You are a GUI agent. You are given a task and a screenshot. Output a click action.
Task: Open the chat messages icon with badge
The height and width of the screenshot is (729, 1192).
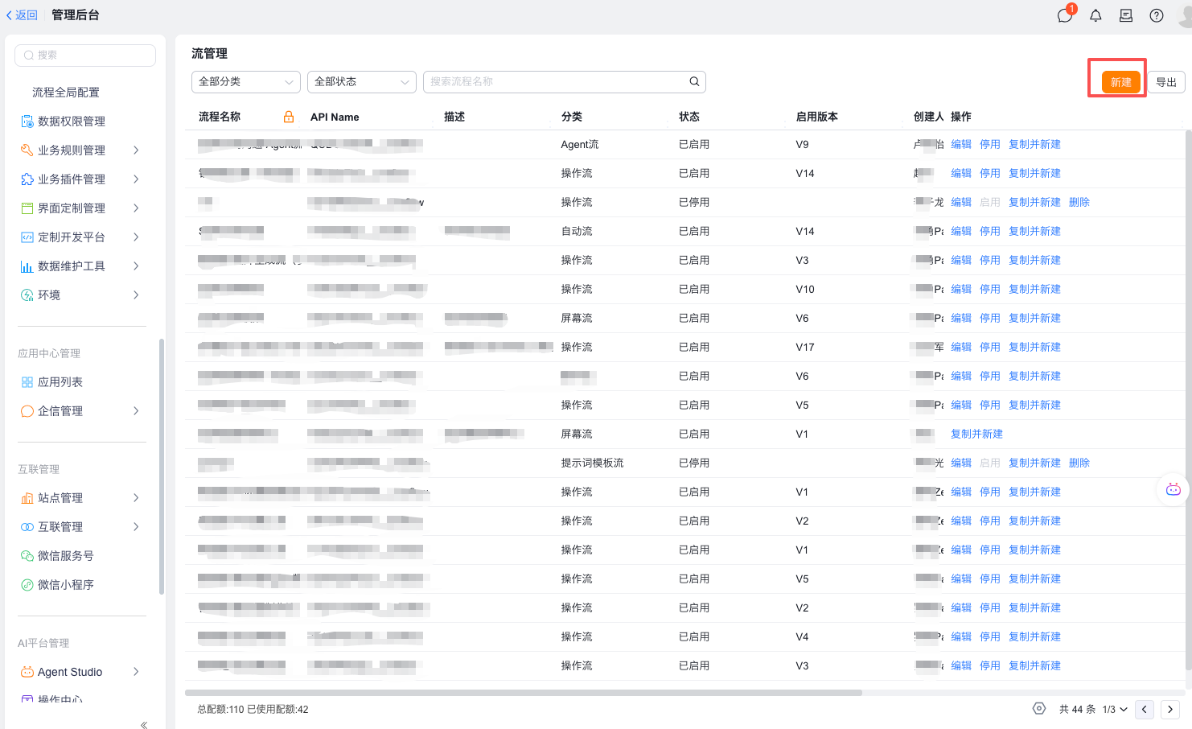[1065, 15]
